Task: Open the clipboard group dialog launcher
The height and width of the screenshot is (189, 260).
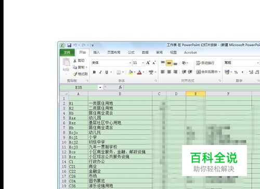Action: (87, 81)
